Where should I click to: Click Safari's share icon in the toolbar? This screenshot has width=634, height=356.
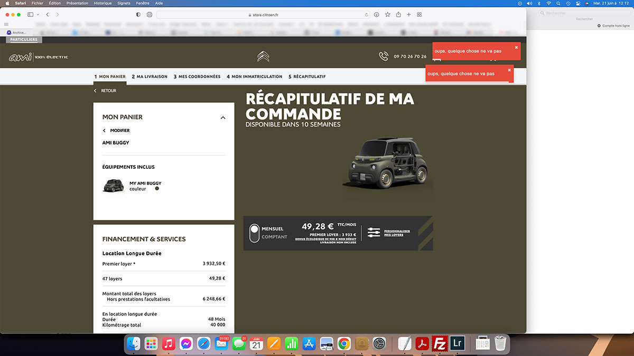pyautogui.click(x=398, y=15)
